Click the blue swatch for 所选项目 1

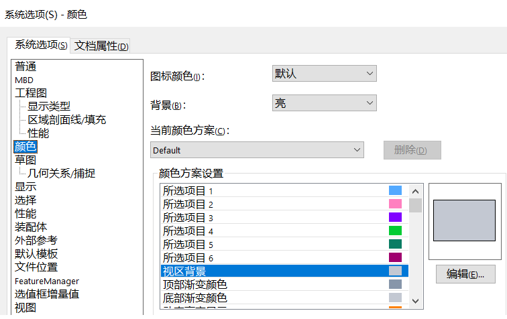pos(395,190)
